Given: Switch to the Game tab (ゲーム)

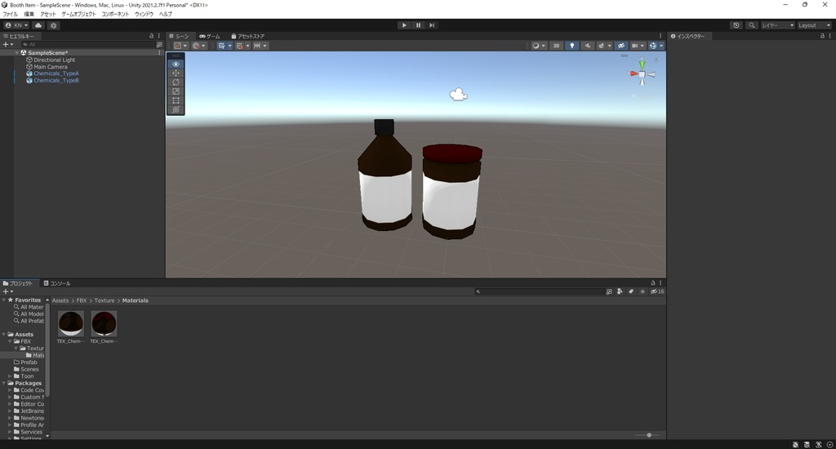Looking at the screenshot, I should pos(210,36).
